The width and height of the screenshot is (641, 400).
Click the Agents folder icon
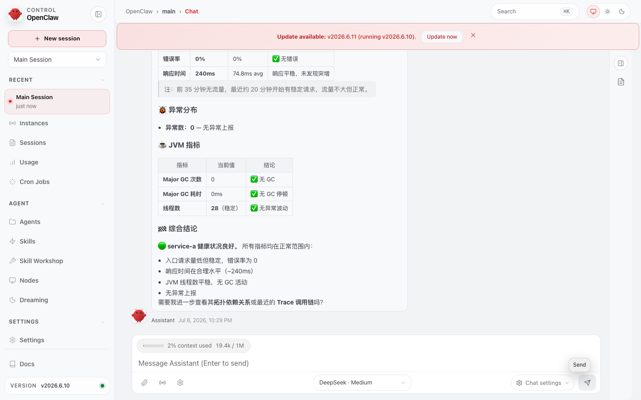12,222
